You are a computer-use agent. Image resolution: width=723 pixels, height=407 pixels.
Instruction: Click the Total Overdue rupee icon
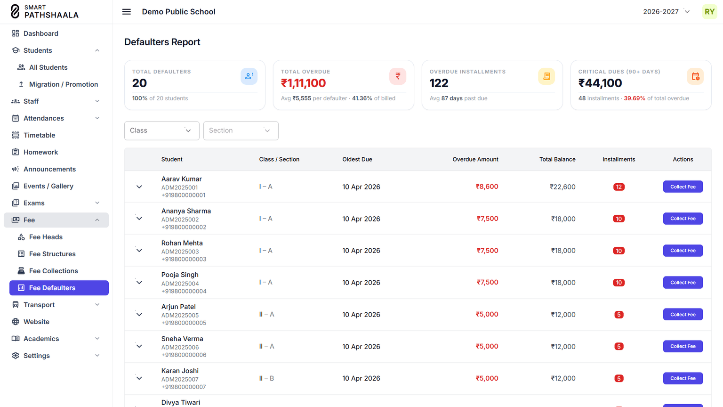point(398,76)
